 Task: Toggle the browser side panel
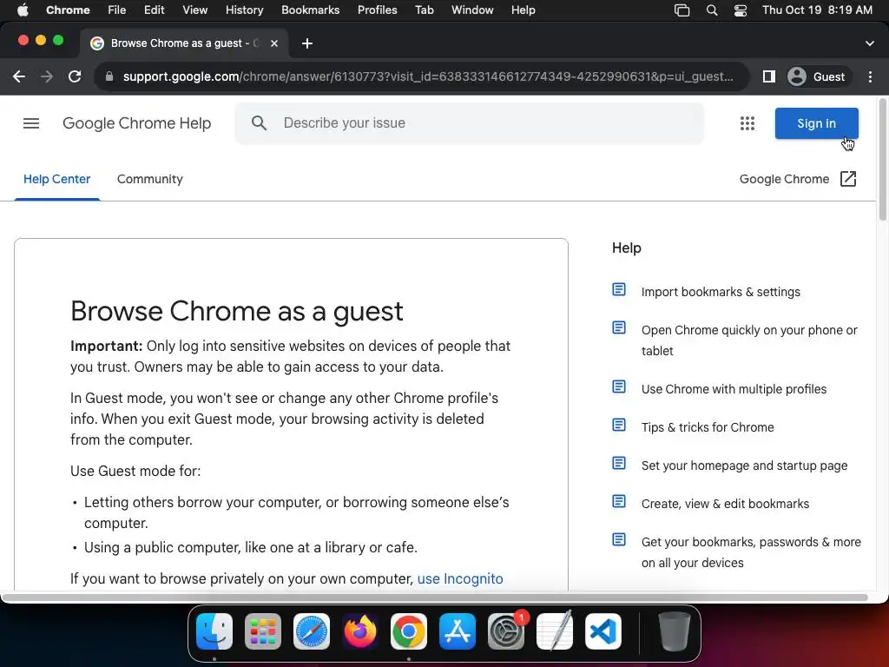pos(769,76)
